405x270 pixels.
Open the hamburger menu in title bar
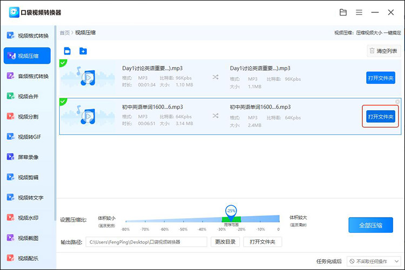pyautogui.click(x=359, y=12)
